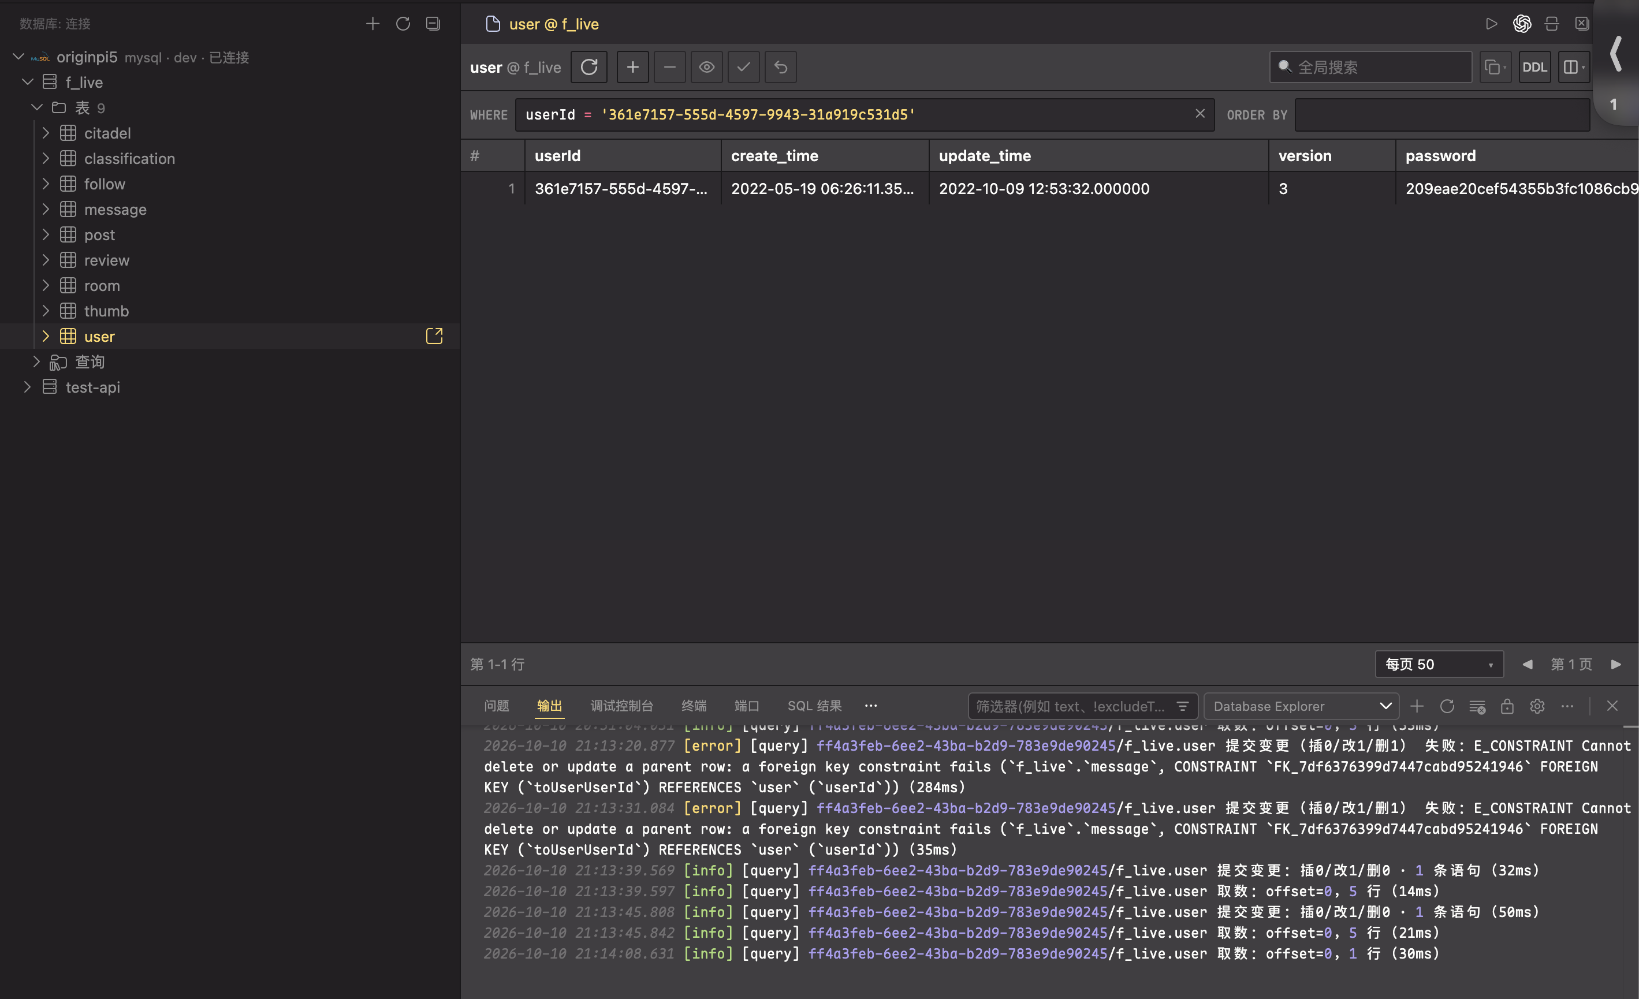Open the AI assistant icon

[x=1522, y=24]
